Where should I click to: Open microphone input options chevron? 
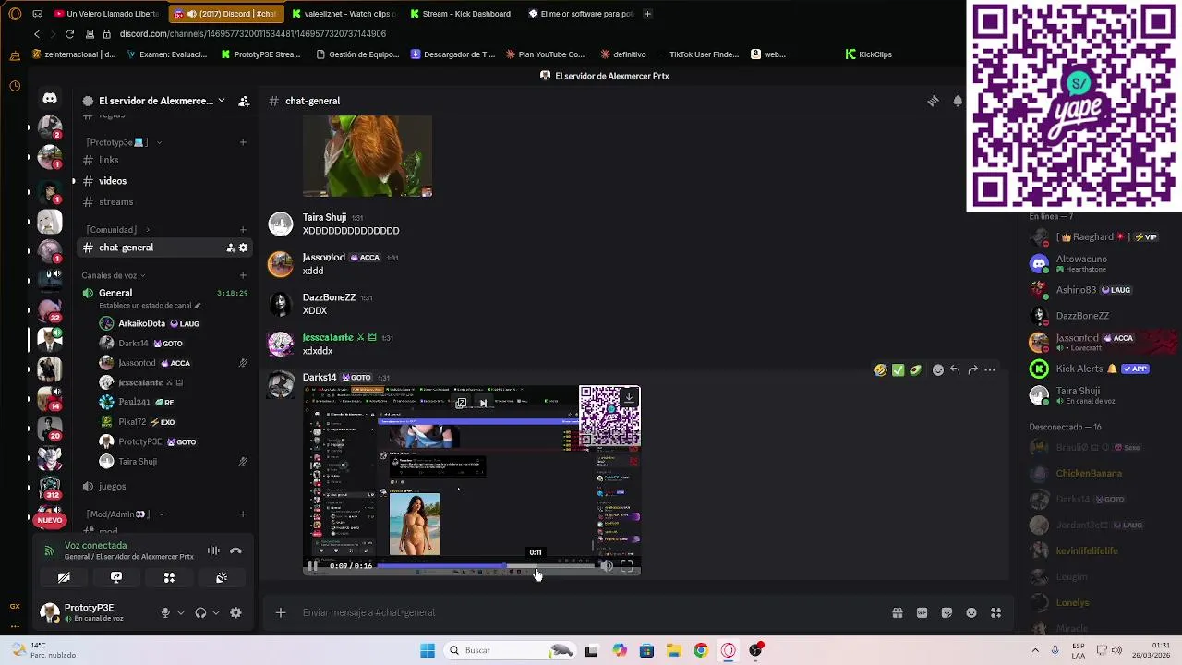[x=180, y=612]
